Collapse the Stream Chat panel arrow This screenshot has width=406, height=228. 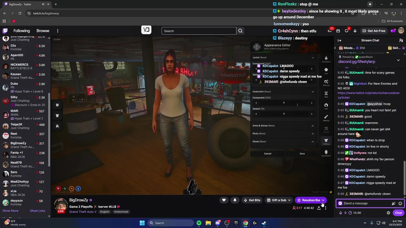(339, 40)
